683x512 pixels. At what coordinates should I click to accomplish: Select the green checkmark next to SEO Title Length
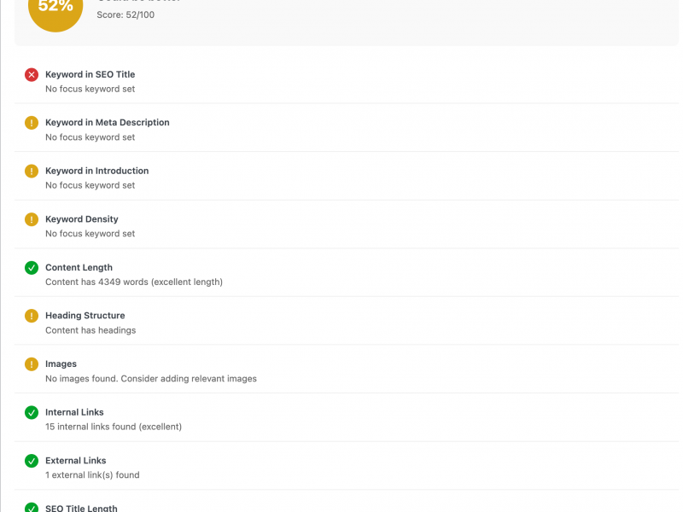click(x=32, y=507)
